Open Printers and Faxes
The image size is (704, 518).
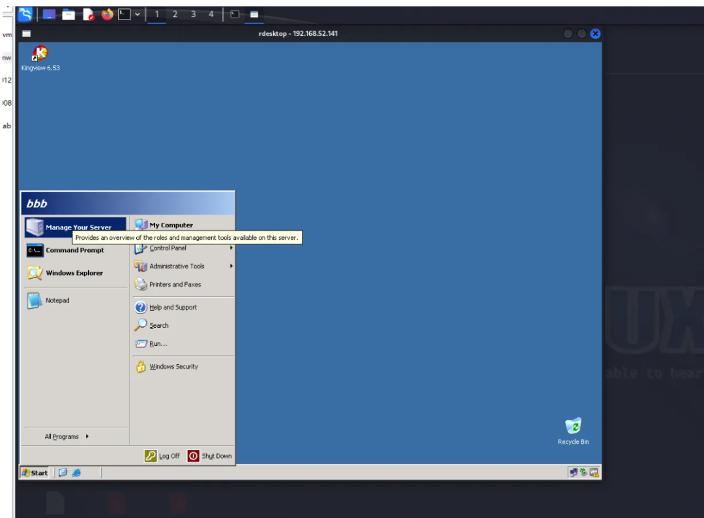[183, 285]
